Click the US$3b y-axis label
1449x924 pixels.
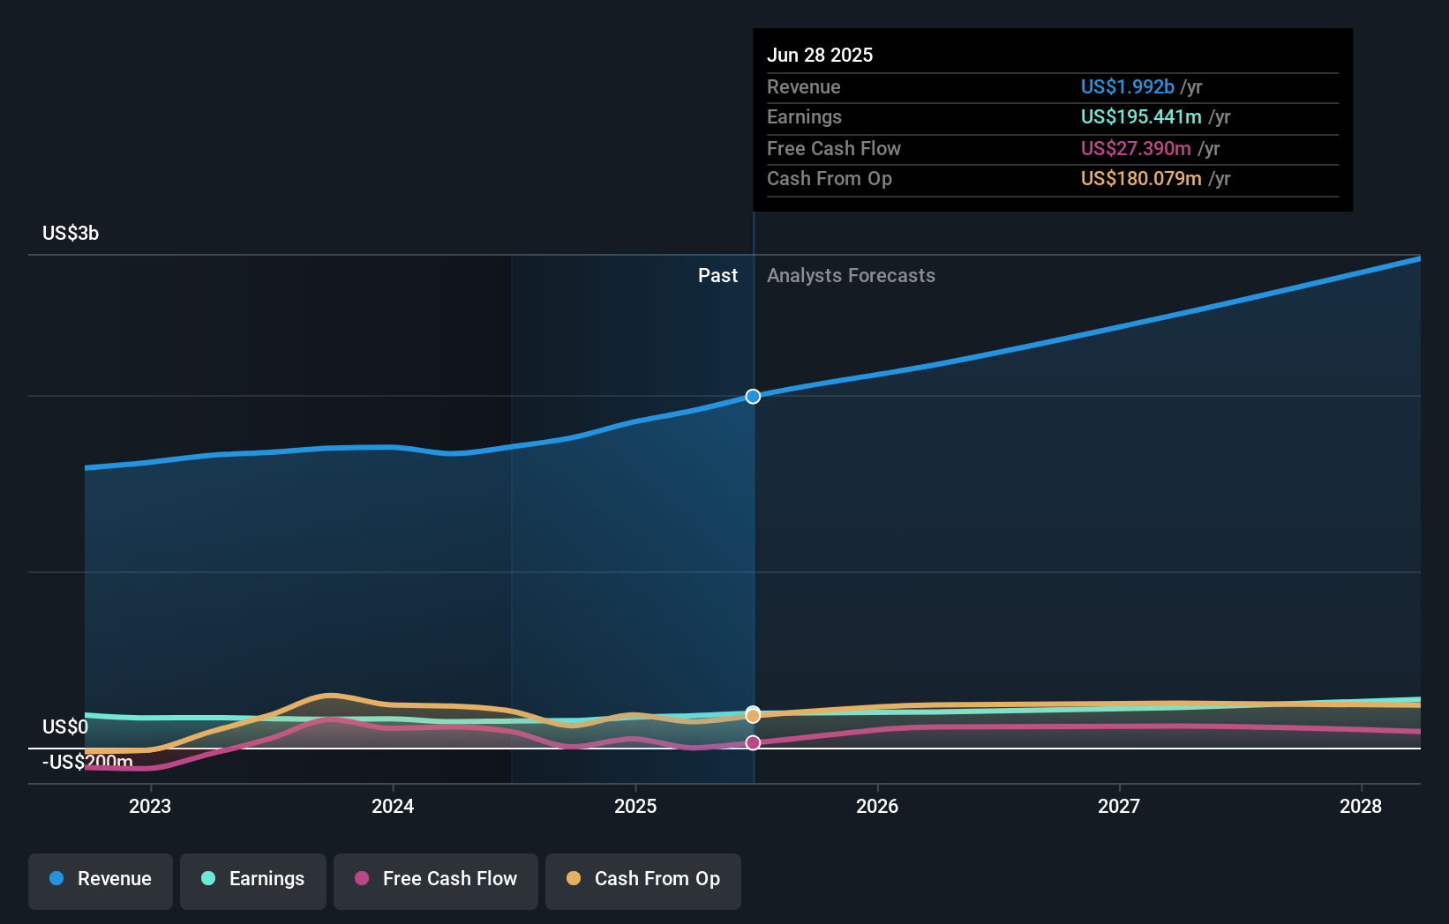pyautogui.click(x=71, y=234)
